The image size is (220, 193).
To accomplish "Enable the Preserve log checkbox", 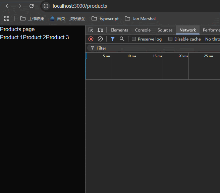I will click(x=134, y=39).
